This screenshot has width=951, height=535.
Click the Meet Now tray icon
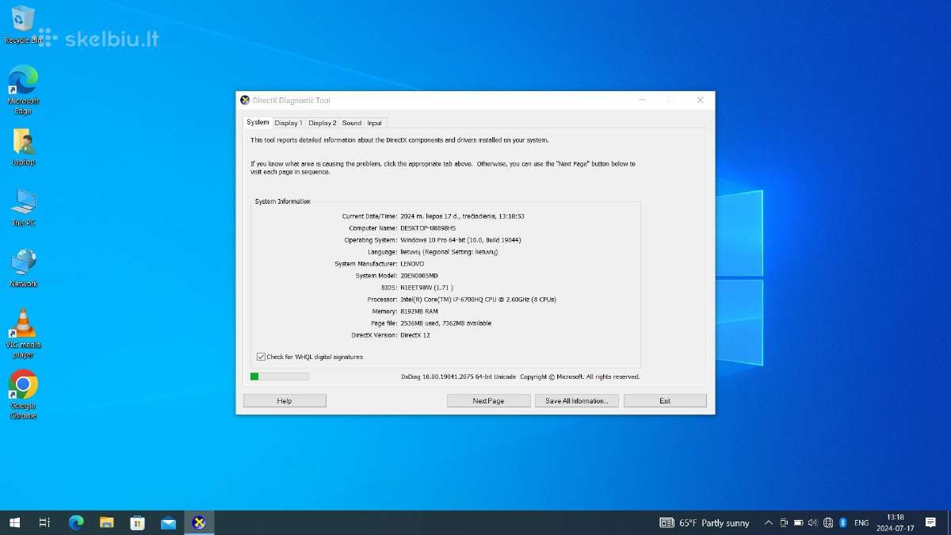coord(784,523)
